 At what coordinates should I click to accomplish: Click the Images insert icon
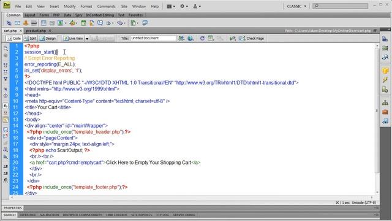[x=60, y=23]
